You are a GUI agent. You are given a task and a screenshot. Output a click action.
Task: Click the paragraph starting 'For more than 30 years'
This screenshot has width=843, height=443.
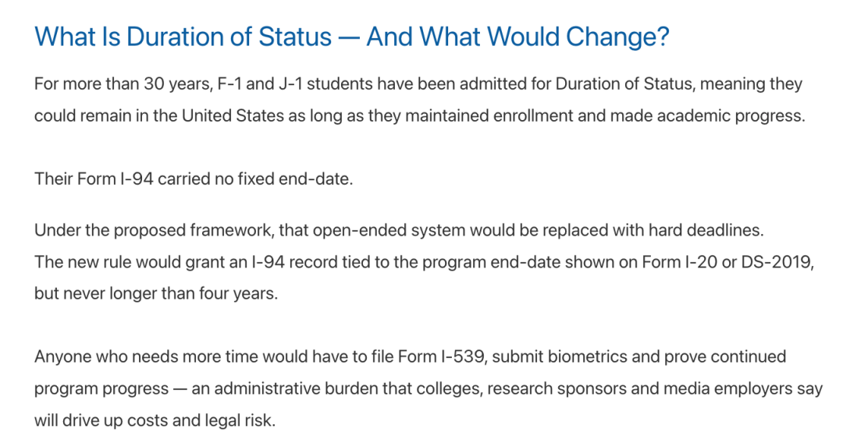point(420,100)
